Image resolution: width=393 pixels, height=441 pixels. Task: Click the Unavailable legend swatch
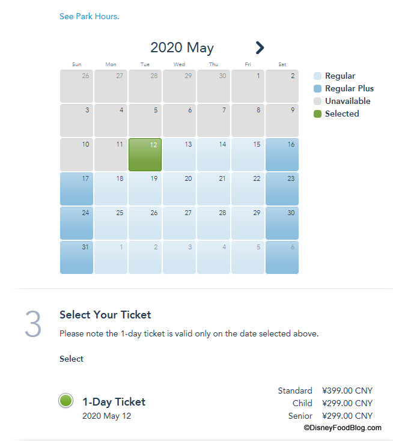pos(317,101)
